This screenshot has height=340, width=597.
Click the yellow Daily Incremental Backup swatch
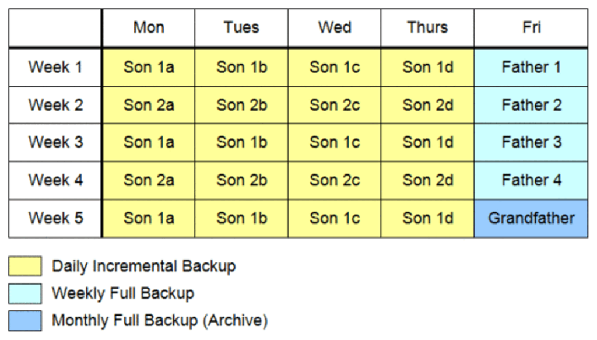point(24,267)
